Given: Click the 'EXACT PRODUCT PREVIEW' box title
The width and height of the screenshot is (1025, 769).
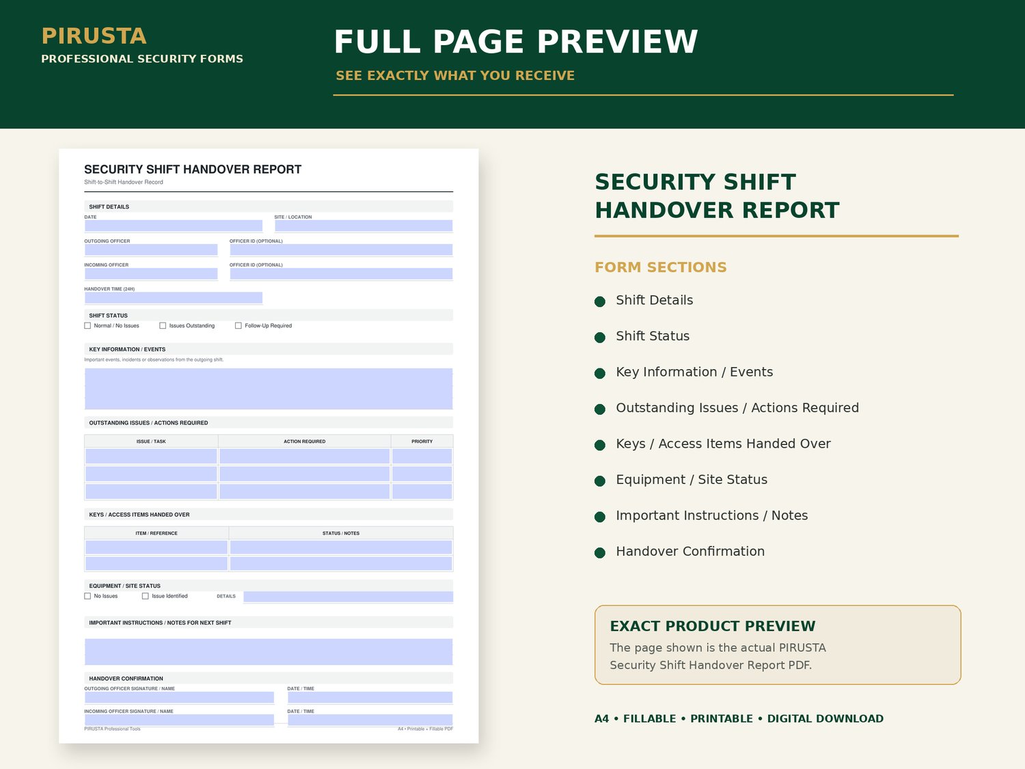Looking at the screenshot, I should [x=713, y=626].
